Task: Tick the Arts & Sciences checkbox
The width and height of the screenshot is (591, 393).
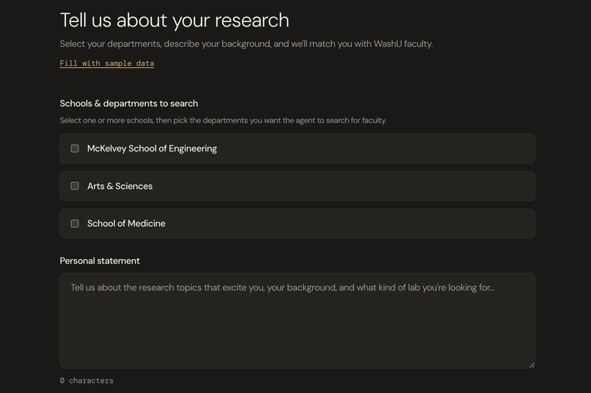Action: (x=75, y=186)
